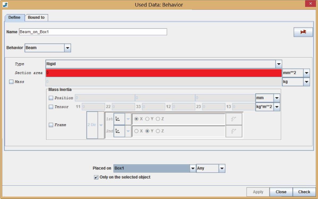Viewport: 318px width, 199px height.
Task: Click the red pipe icon button beside Name
Action: pos(303,32)
